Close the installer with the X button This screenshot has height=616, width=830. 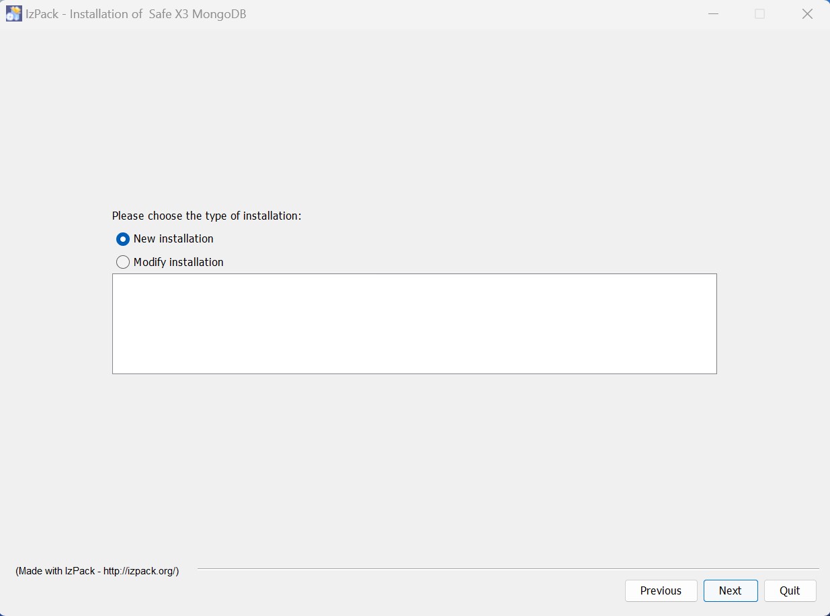pyautogui.click(x=807, y=14)
